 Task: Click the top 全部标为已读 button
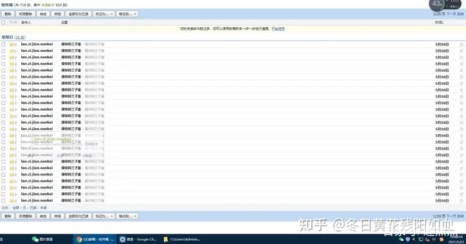pyautogui.click(x=78, y=14)
